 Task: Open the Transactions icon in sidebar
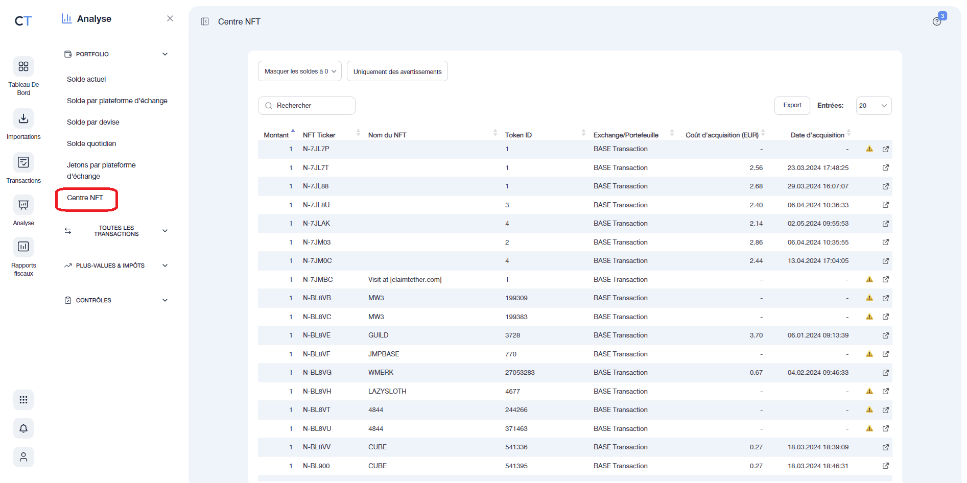pos(23,163)
